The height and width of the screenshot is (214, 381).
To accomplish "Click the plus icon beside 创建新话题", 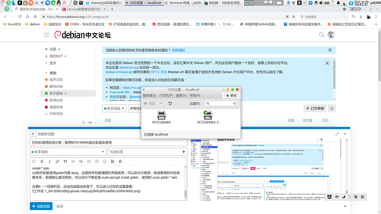I will (x=33, y=133).
